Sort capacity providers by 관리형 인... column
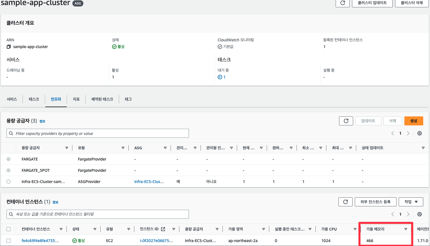 (231, 148)
